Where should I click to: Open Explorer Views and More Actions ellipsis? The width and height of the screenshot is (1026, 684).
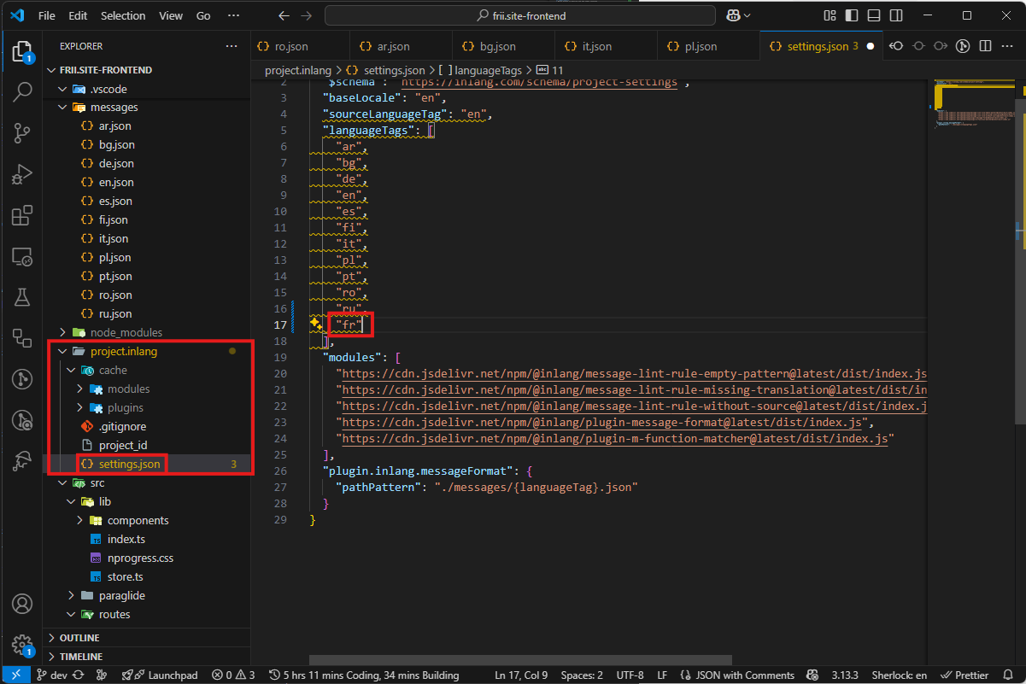point(232,46)
